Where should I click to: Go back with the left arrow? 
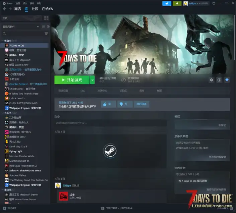[4, 9]
